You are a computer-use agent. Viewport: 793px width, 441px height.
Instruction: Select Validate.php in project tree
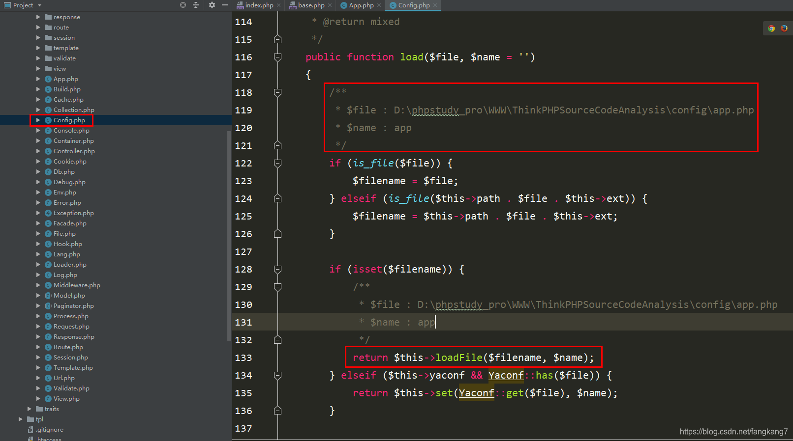[71, 388]
